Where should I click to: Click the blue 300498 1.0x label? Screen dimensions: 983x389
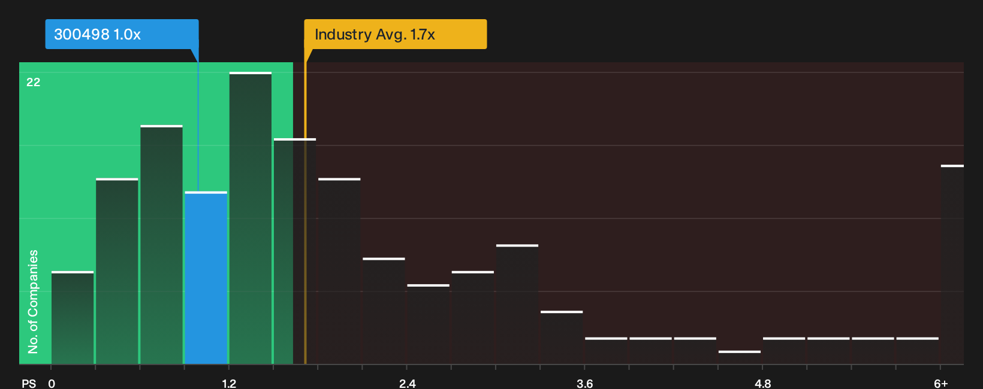(122, 34)
